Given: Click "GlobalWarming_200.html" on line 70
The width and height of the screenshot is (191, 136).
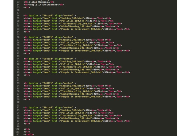Looking at the screenshot, I should [x=76, y=48].
